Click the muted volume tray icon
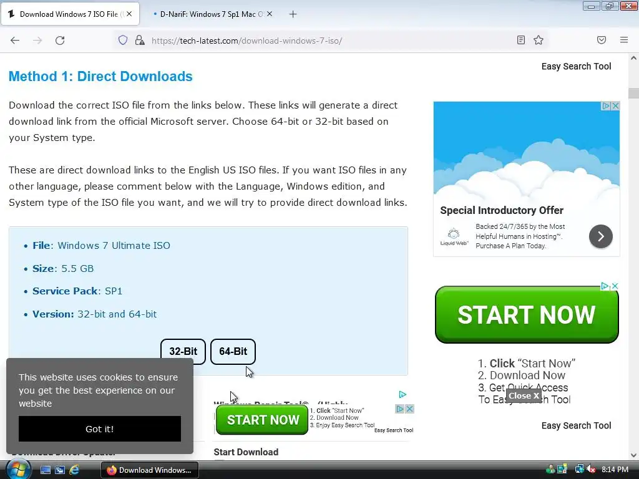 tap(591, 470)
